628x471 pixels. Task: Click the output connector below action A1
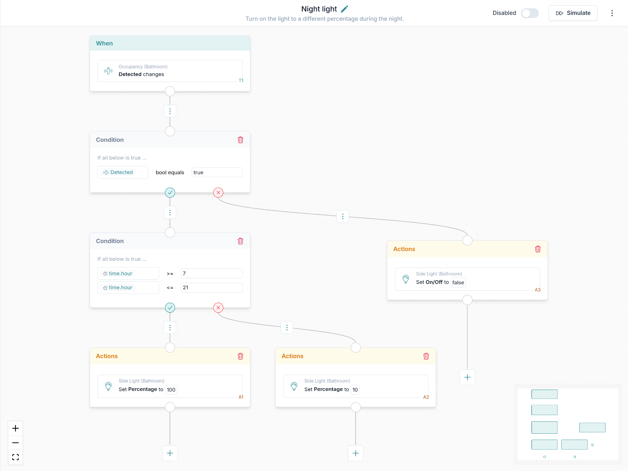point(170,407)
